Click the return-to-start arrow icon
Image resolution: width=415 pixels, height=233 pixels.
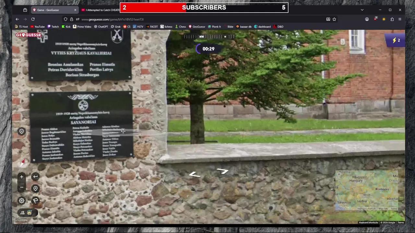[36, 177]
